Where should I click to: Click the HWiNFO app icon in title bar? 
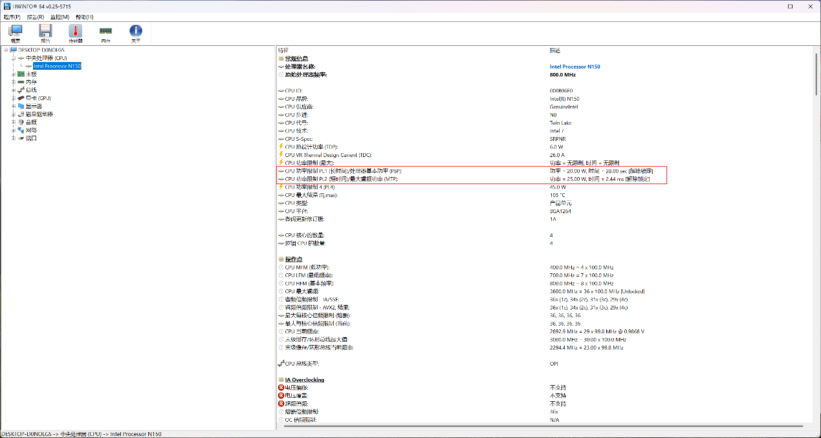pyautogui.click(x=6, y=6)
